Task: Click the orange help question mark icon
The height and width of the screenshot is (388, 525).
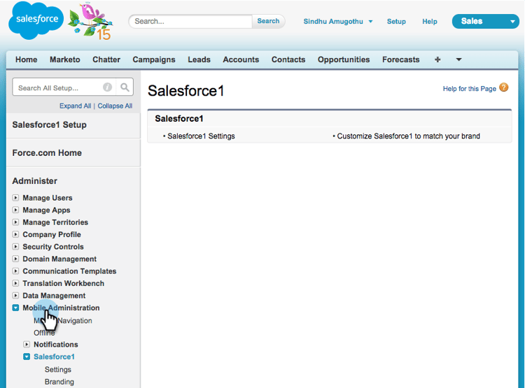Action: [503, 87]
